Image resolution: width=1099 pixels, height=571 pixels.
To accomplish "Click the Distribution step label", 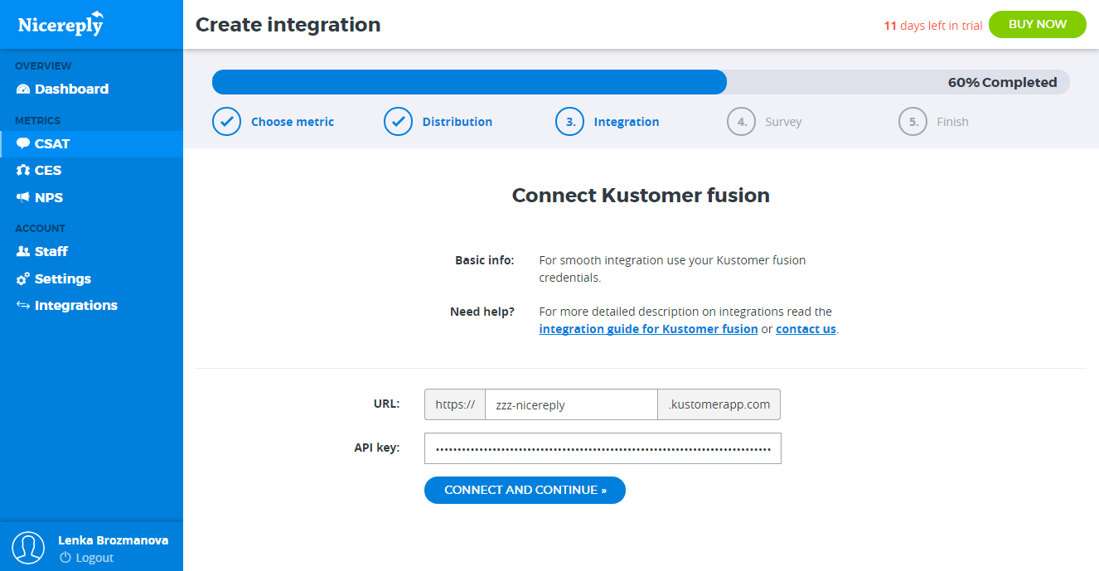I will click(458, 122).
